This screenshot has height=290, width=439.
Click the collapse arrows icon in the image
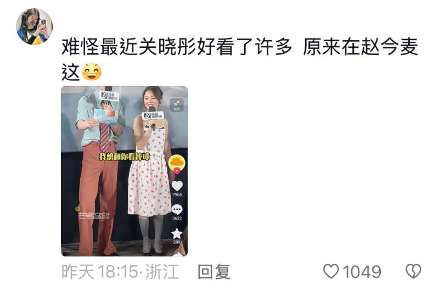click(177, 105)
